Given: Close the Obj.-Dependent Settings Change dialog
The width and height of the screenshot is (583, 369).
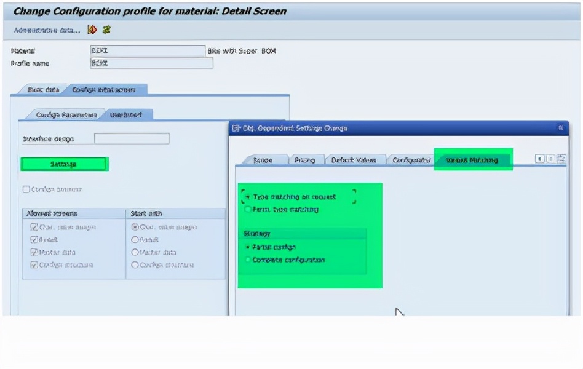Looking at the screenshot, I should (561, 128).
